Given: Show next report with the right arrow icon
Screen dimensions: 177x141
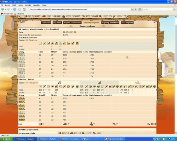Looking at the screenshot, I should tap(103, 26).
